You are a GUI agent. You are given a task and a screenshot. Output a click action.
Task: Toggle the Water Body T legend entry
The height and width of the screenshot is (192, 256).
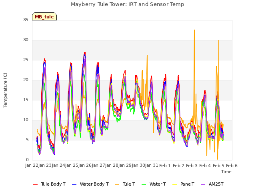[x=90, y=184]
